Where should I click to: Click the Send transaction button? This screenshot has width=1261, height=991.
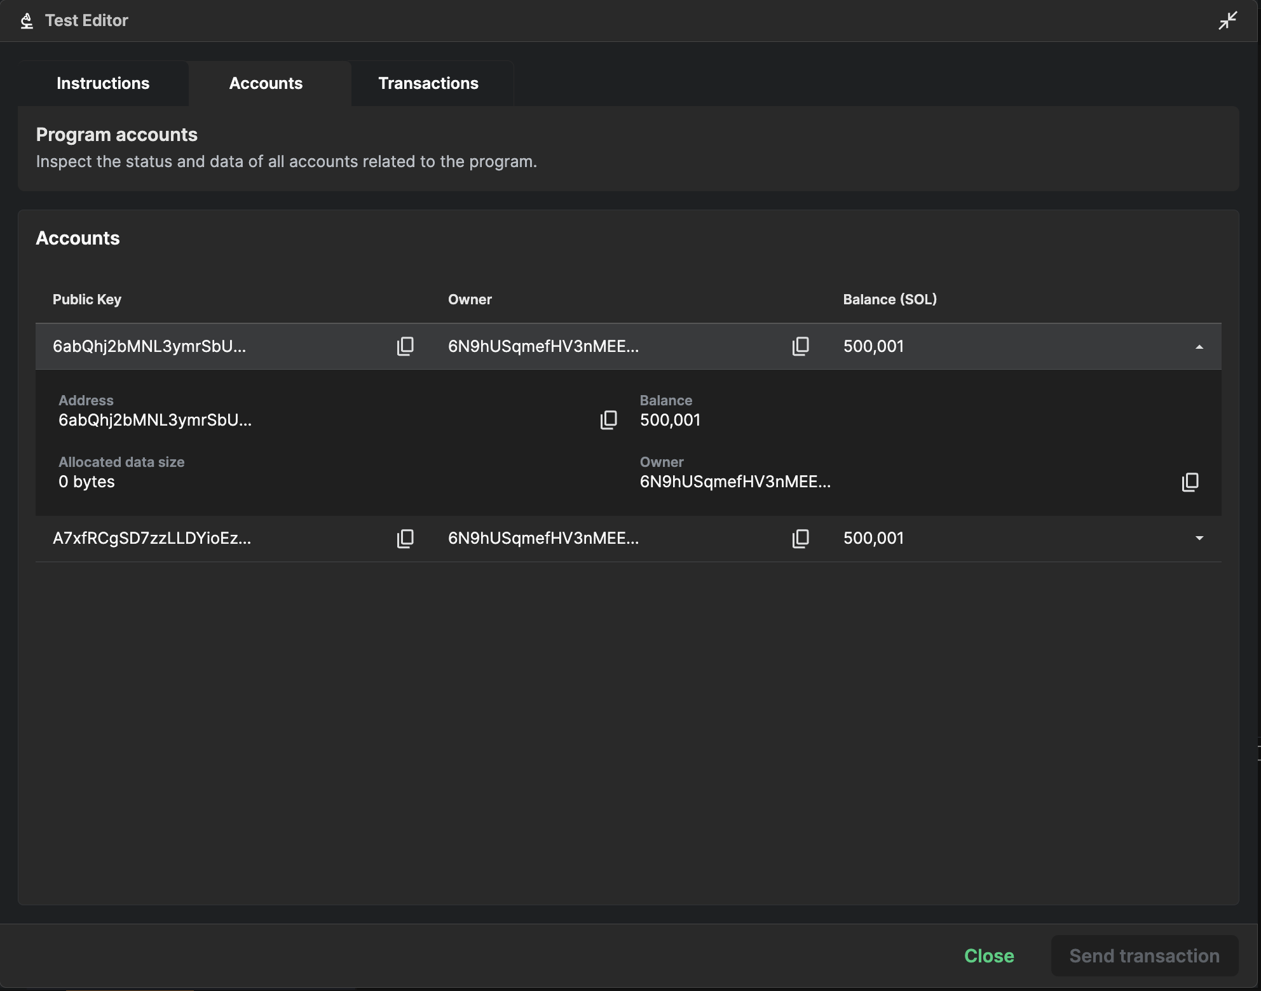click(1144, 955)
